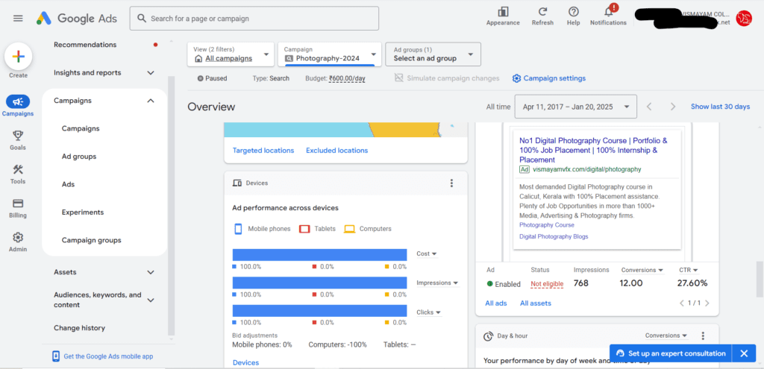Open the Appearance settings icon
The height and width of the screenshot is (369, 764).
(503, 12)
